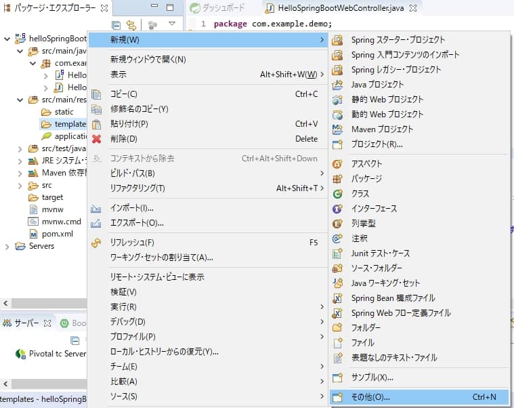Expand Servers project node
The height and width of the screenshot is (408, 514).
7,246
